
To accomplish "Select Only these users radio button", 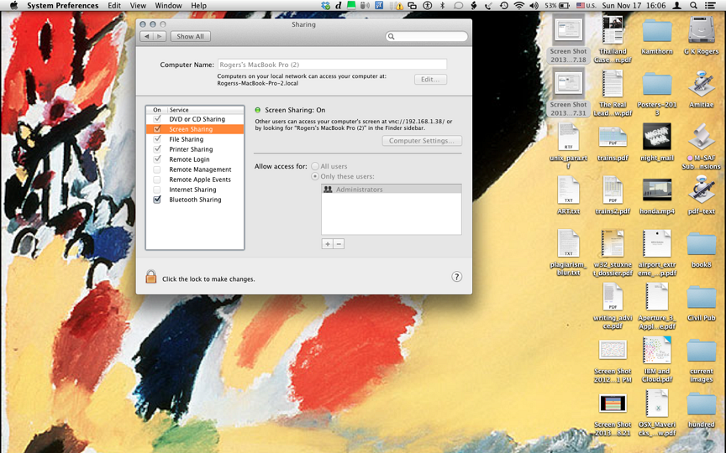I will [x=315, y=176].
